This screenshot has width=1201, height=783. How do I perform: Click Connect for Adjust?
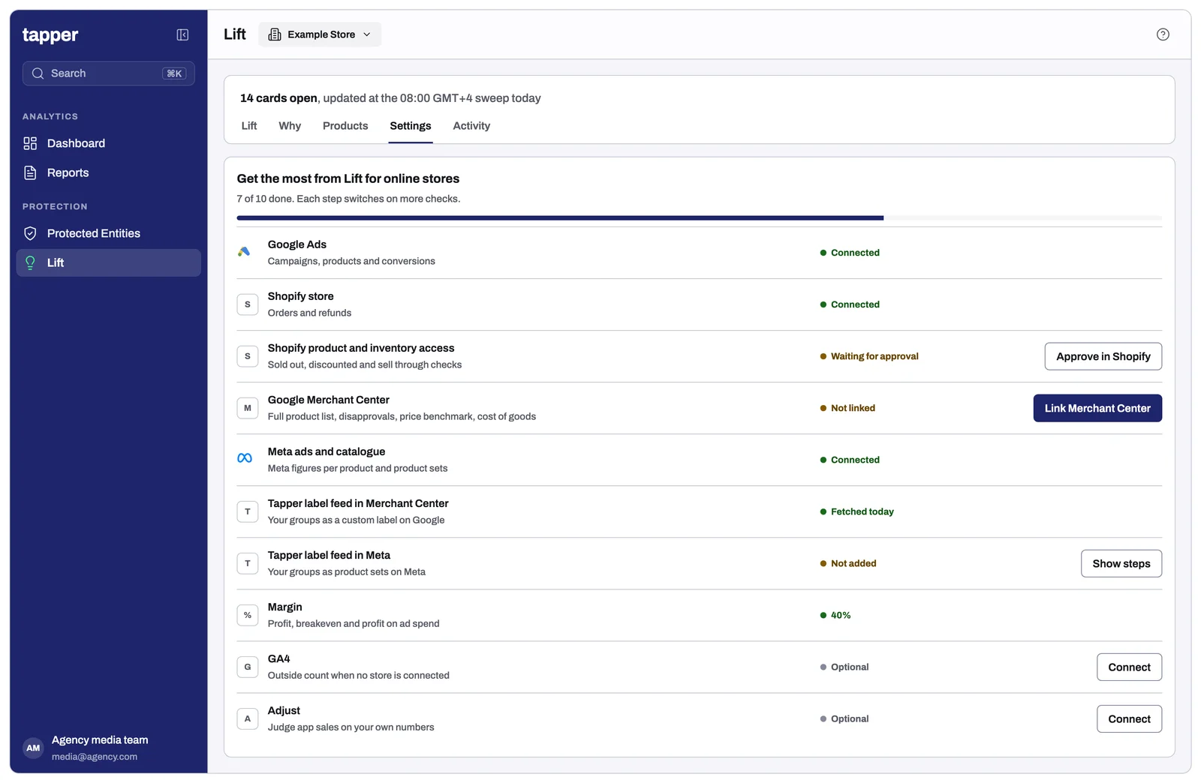pyautogui.click(x=1129, y=718)
